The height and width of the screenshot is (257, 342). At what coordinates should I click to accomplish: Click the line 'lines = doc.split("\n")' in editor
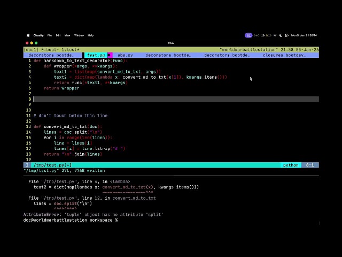pyautogui.click(x=73, y=132)
